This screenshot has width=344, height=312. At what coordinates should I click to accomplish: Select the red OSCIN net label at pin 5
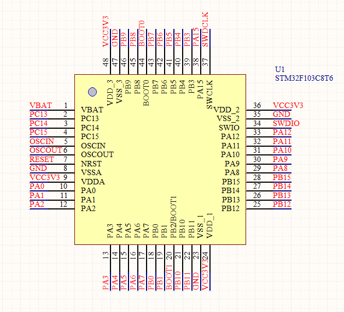[42, 141]
